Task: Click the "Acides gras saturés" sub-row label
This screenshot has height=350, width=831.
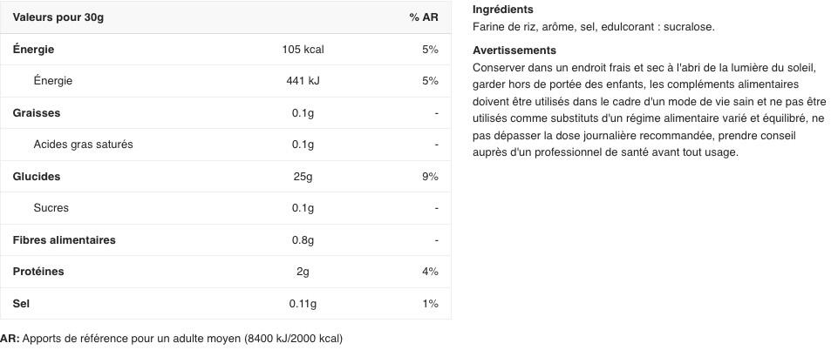Action: pos(83,145)
